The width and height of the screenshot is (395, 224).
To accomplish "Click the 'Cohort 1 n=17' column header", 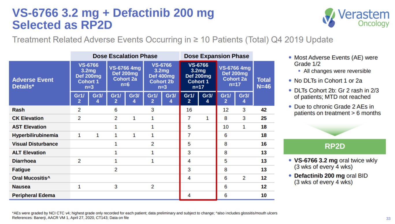I will point(198,76).
